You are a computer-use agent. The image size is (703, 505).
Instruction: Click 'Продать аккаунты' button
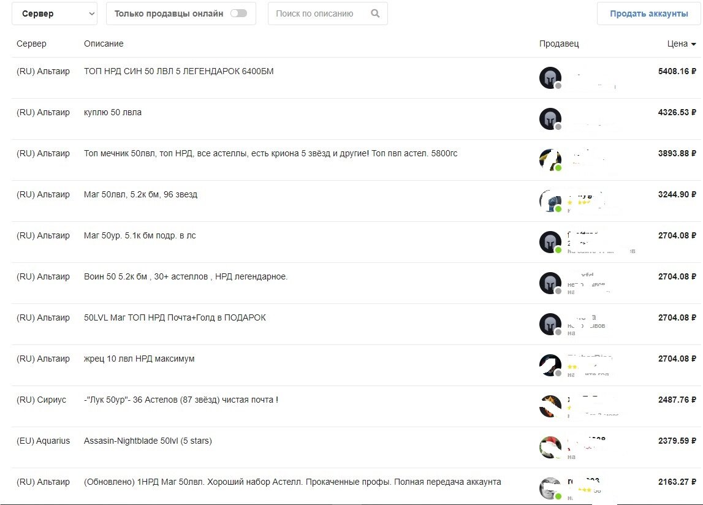pyautogui.click(x=648, y=13)
